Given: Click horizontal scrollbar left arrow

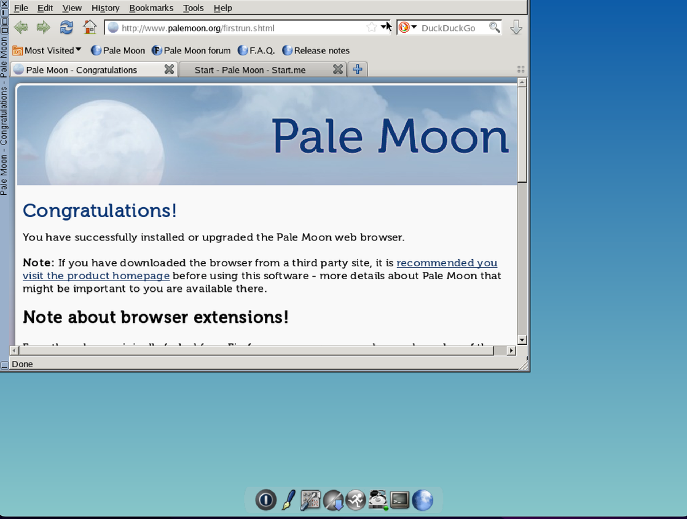Looking at the screenshot, I should tap(14, 351).
